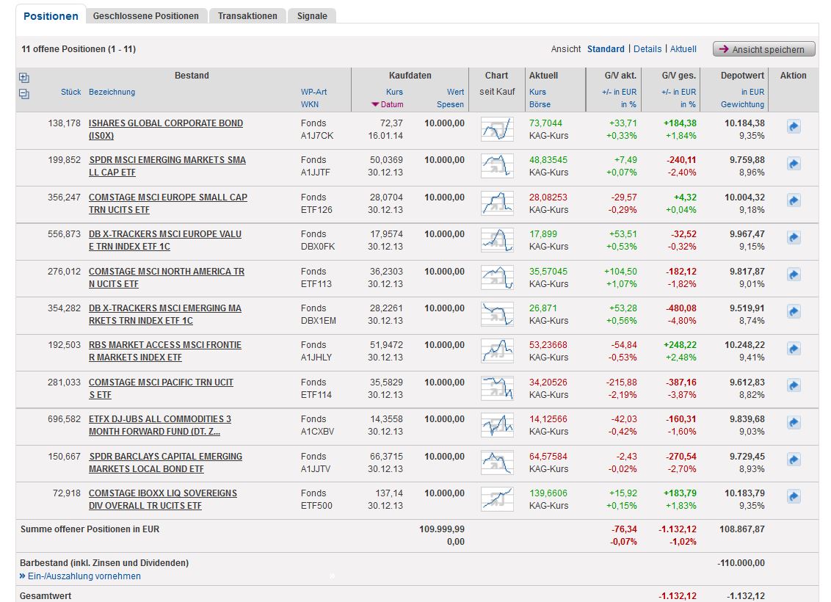Open action icon for Comstage iBoxx Liq Sovereigns

point(794,496)
